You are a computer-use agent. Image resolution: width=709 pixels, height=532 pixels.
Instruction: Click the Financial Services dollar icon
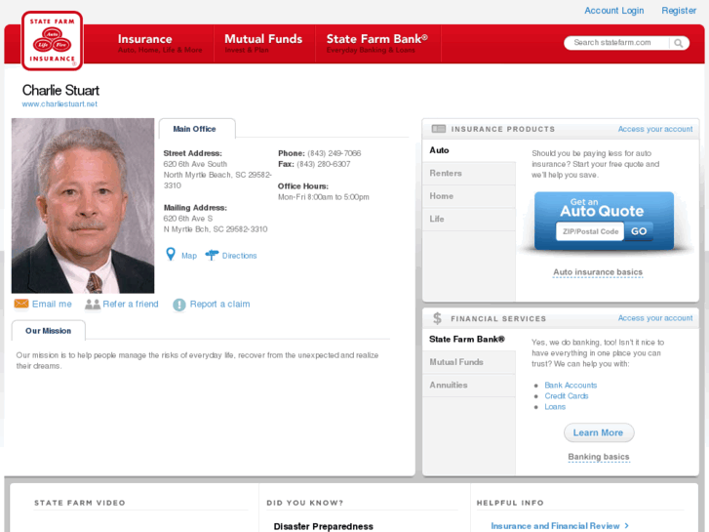click(437, 318)
